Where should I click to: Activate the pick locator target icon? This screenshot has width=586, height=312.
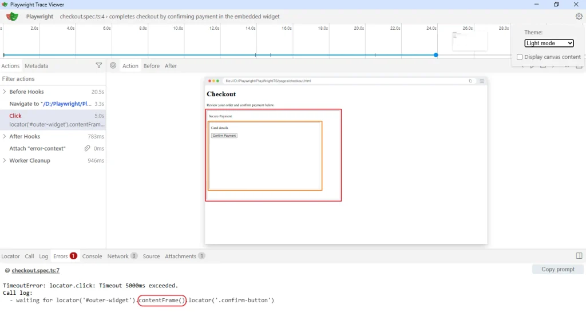(x=113, y=65)
